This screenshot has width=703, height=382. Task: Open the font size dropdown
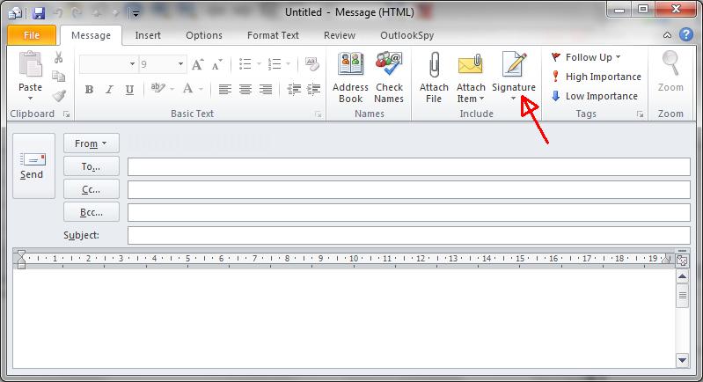(x=180, y=64)
